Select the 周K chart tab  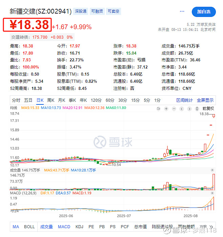51,100
